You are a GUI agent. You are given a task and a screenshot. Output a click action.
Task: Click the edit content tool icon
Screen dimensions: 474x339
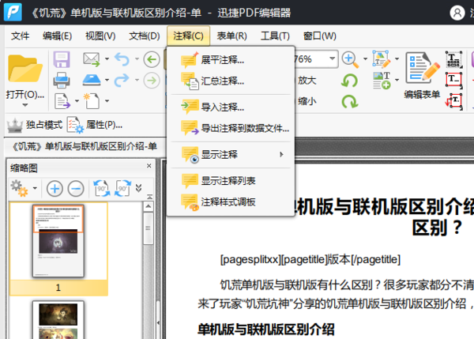click(382, 59)
